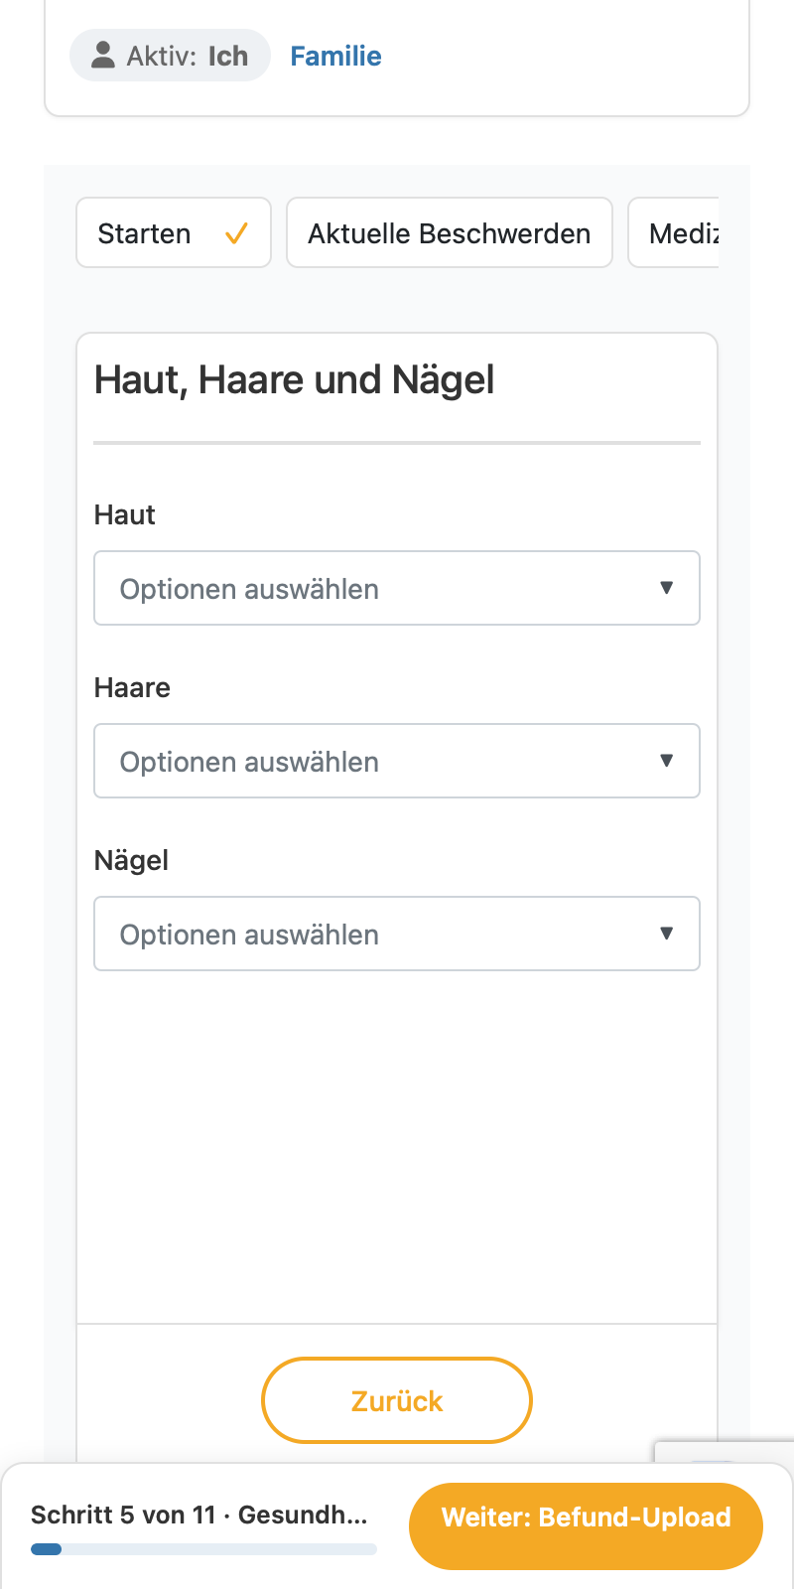Expand the Haare options select field
The image size is (794, 1589).
[397, 761]
